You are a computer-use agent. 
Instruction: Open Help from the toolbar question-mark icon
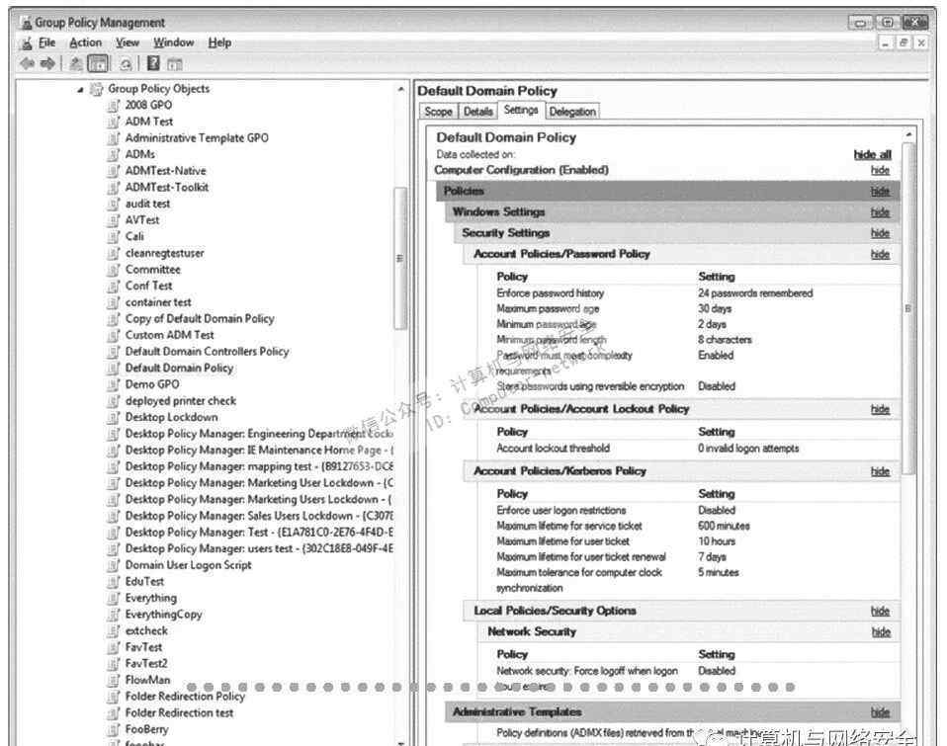tap(153, 63)
